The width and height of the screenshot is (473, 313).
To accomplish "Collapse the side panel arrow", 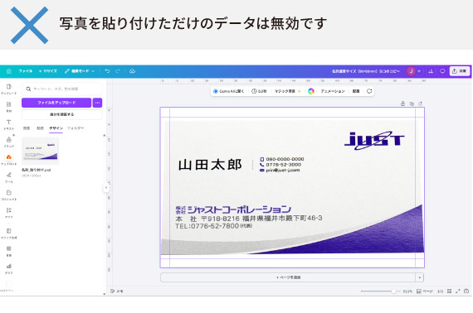I will click(106, 187).
